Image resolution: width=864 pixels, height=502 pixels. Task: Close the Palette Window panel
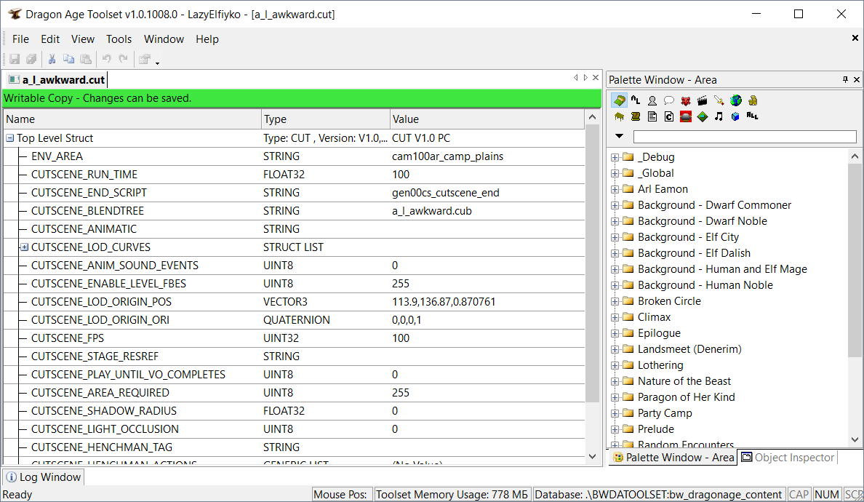click(857, 80)
